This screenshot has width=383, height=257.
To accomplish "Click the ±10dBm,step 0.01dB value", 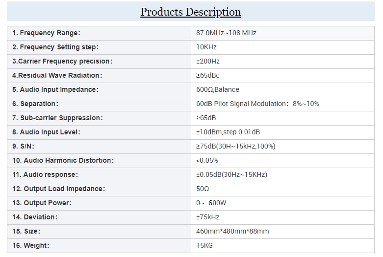I will pyautogui.click(x=228, y=132).
